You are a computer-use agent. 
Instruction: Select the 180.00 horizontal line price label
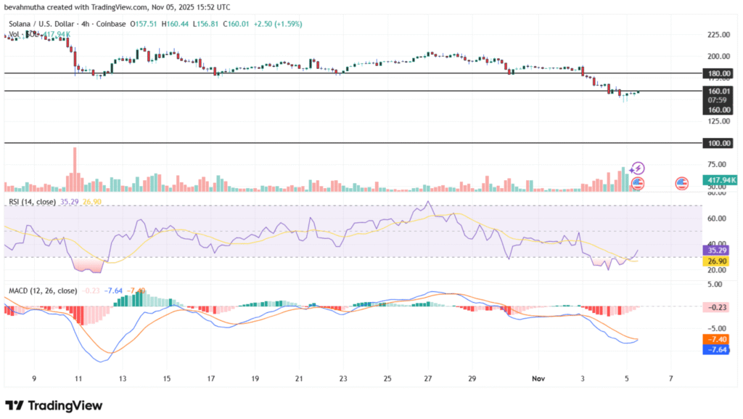coord(721,73)
